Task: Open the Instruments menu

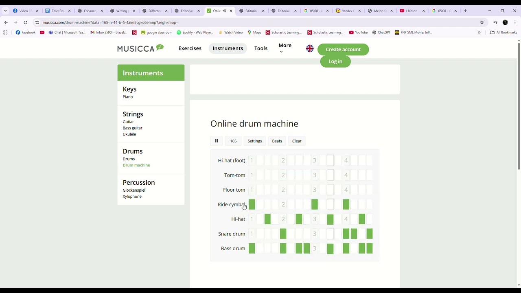Action: click(x=228, y=48)
